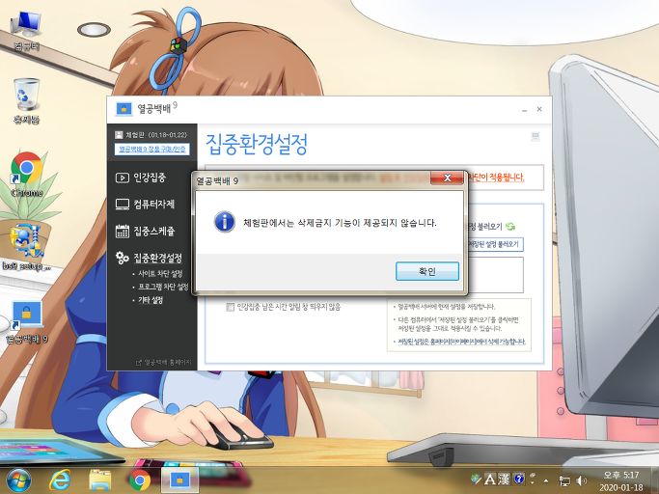This screenshot has width=659, height=494.
Task: Click green refresh icon beside 설정 불러오기
Action: click(x=510, y=227)
